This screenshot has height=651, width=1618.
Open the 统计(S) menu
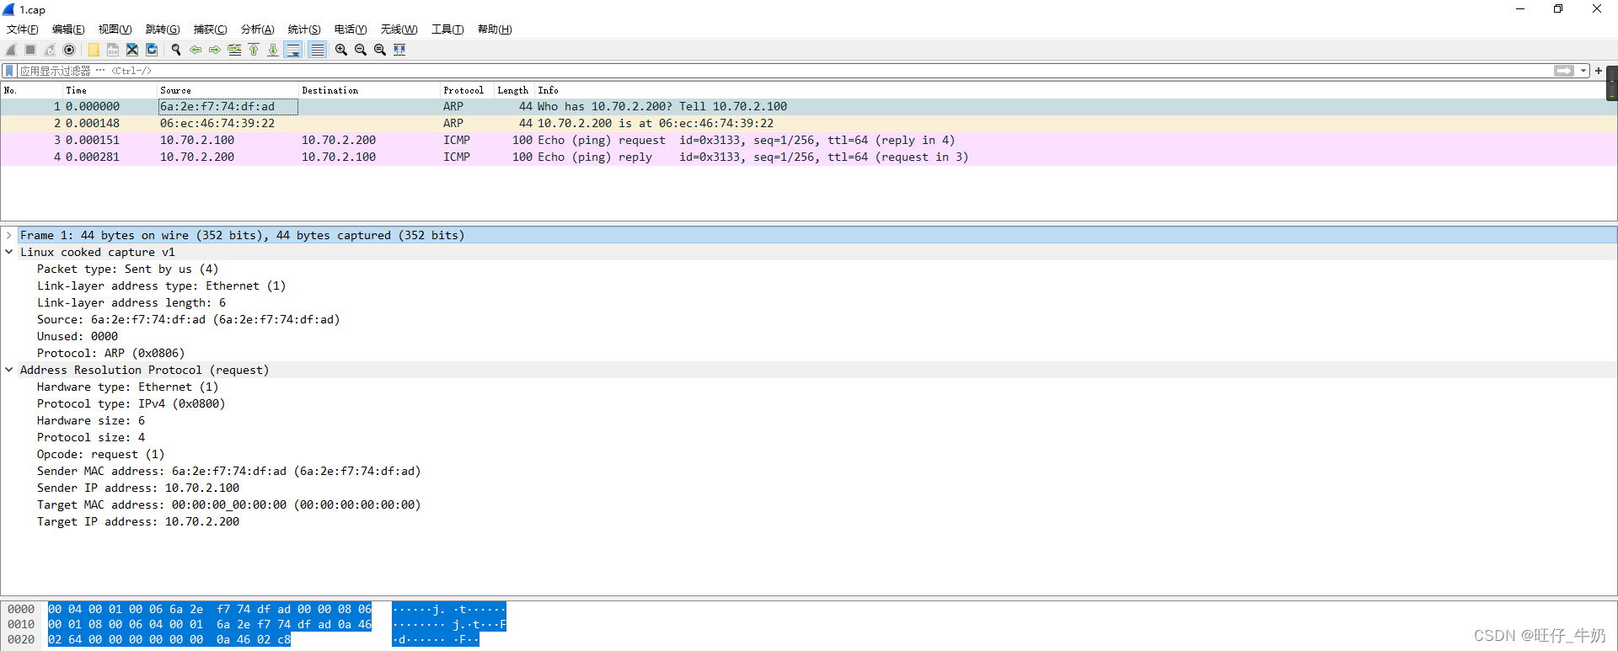(304, 29)
